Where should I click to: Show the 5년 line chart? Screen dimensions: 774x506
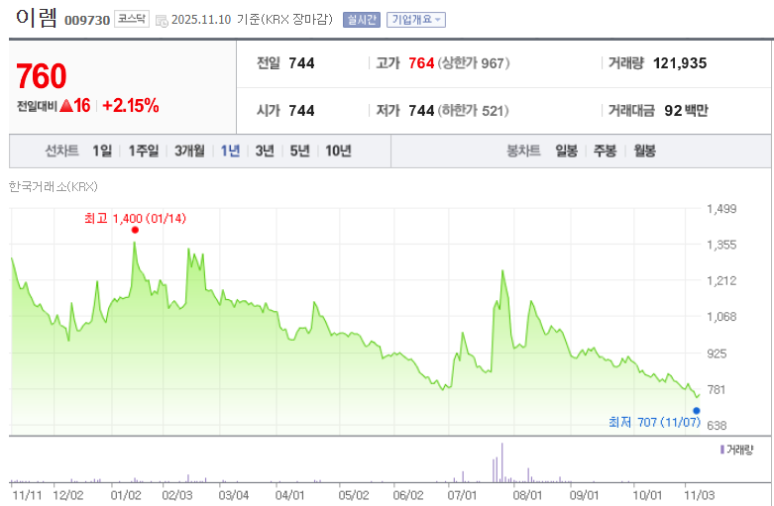point(299,151)
